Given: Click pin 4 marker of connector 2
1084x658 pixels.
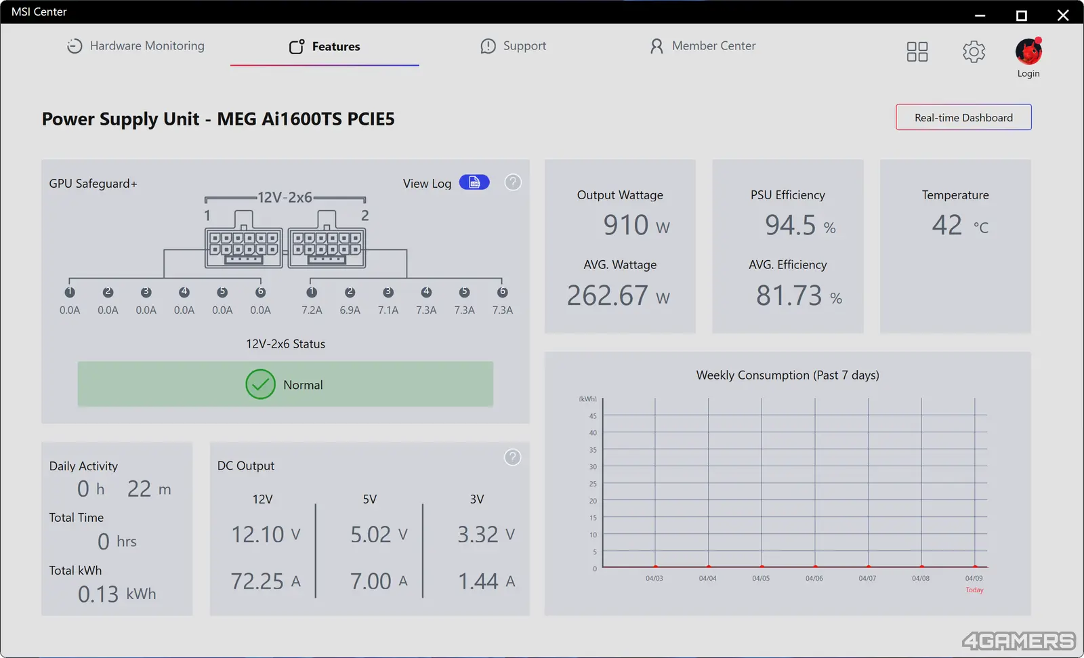Looking at the screenshot, I should (x=426, y=292).
